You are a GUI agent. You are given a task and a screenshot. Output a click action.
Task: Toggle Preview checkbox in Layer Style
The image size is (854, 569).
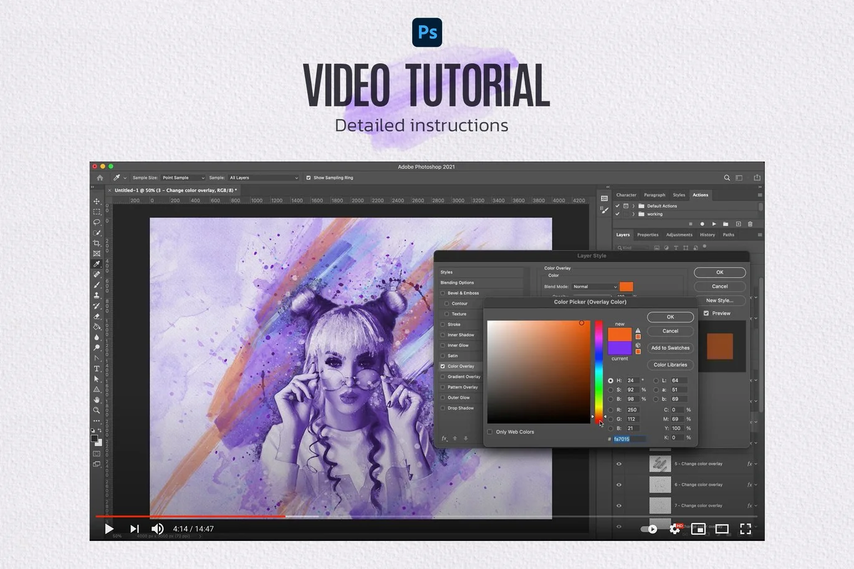pos(706,313)
